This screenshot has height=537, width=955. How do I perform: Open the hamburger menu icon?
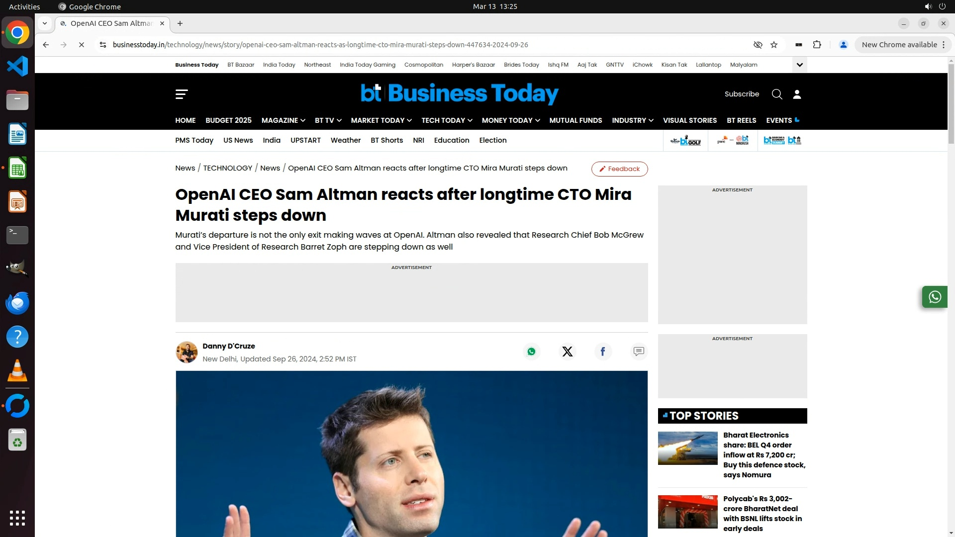(182, 94)
